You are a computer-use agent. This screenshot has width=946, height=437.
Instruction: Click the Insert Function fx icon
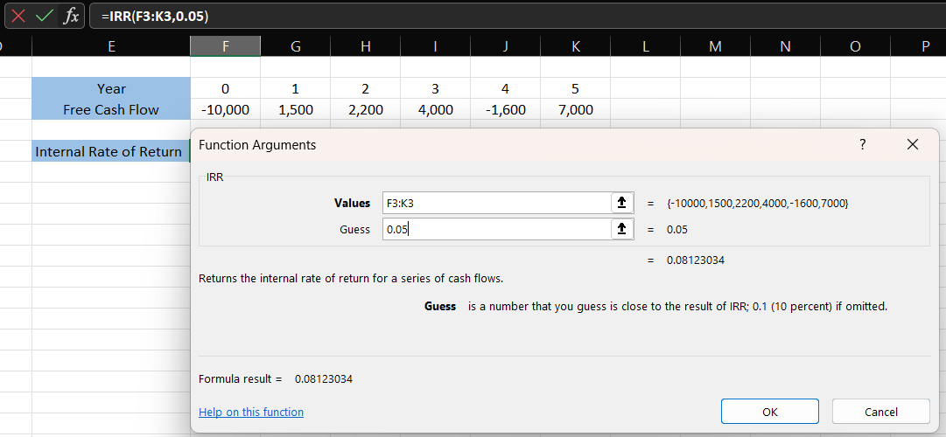[x=71, y=16]
